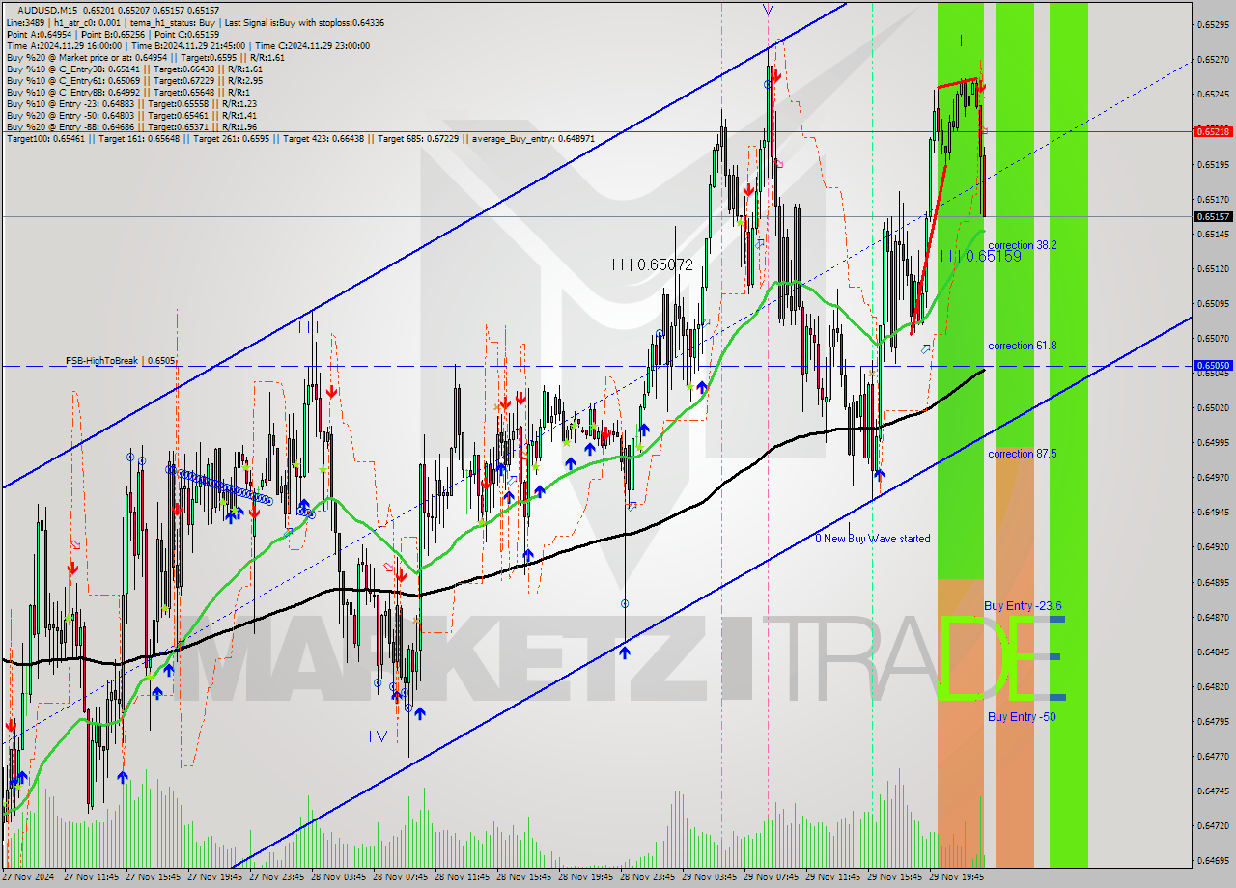The width and height of the screenshot is (1236, 888).
Task: Click the current price tag 0.65157
Action: point(1213,217)
